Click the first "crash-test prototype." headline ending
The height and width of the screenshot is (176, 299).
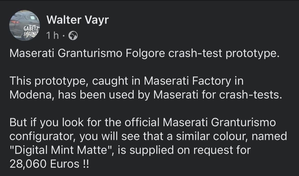coord(224,54)
